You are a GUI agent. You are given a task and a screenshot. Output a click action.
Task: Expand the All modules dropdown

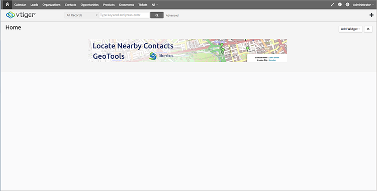coord(155,5)
